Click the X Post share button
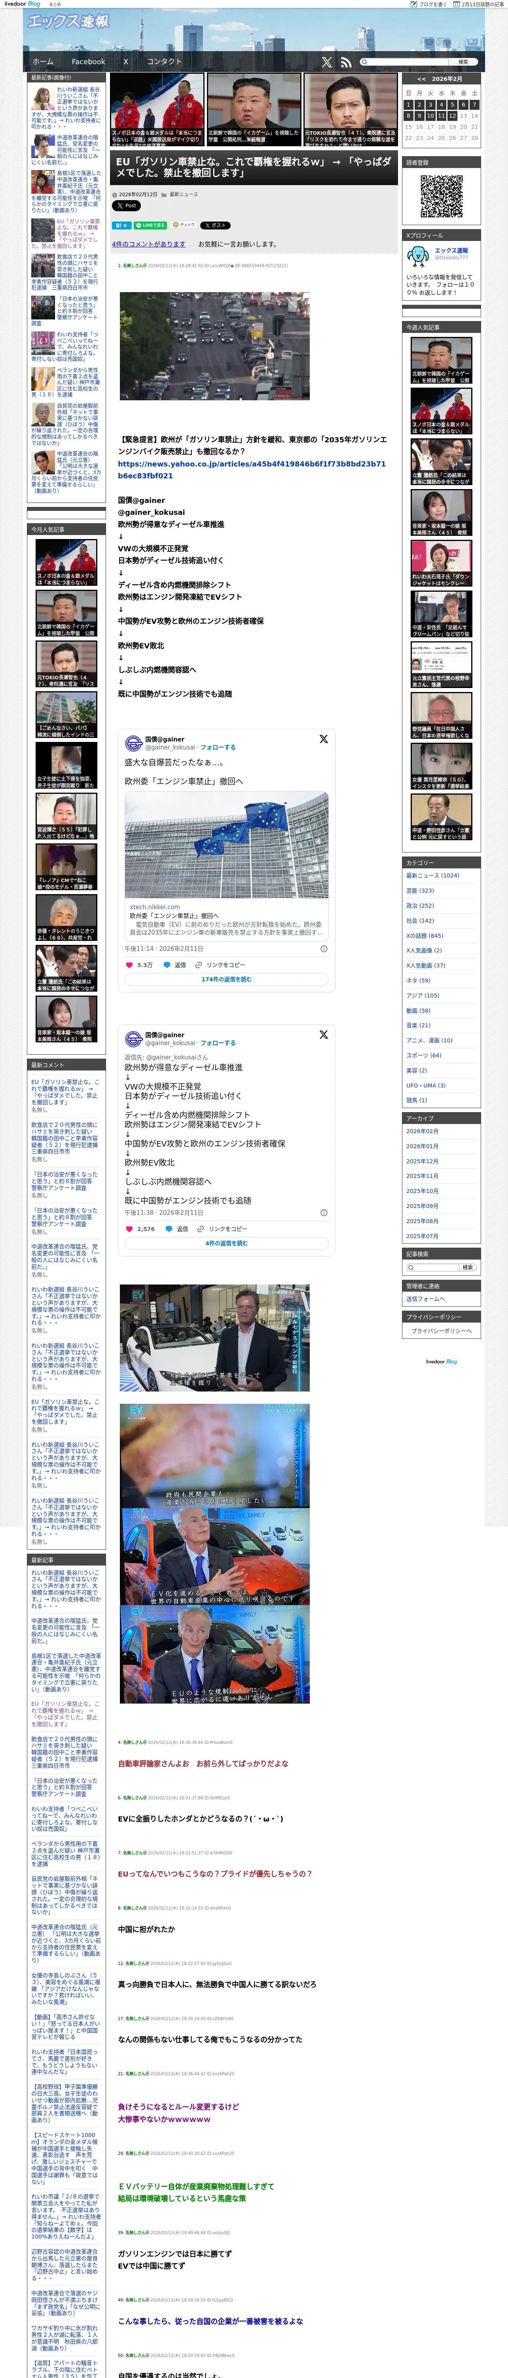Screen dimensions: 508x2378 [125, 206]
